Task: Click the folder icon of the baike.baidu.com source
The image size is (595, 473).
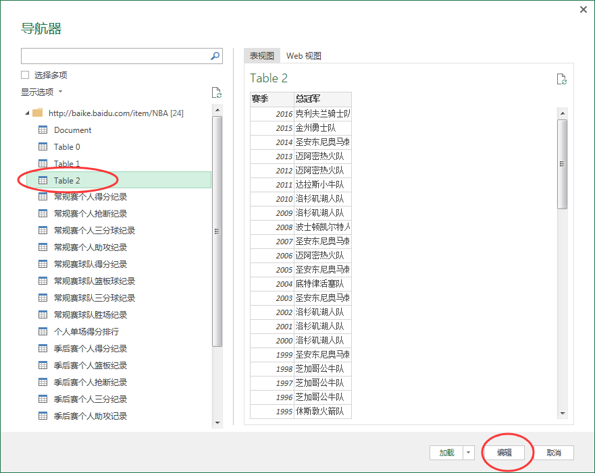Action: tap(38, 113)
